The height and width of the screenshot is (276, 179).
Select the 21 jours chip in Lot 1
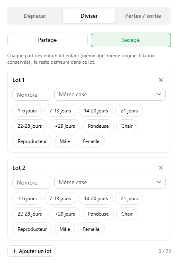tap(129, 110)
